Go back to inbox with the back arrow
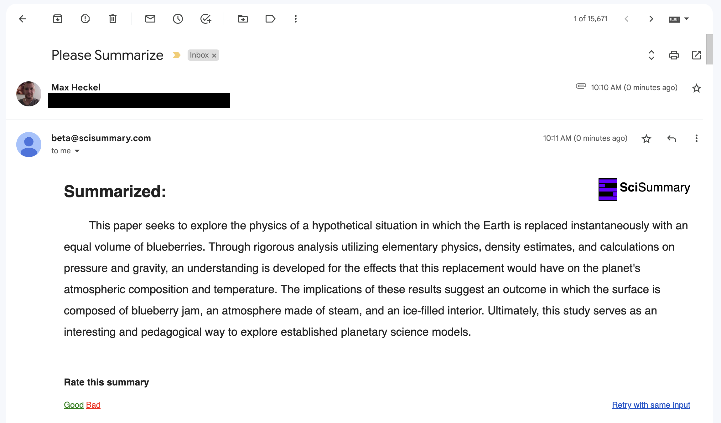The height and width of the screenshot is (423, 721). coord(23,19)
